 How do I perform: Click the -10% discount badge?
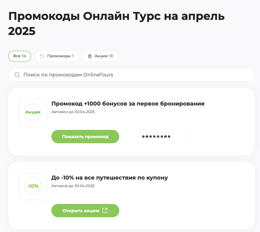point(33,186)
